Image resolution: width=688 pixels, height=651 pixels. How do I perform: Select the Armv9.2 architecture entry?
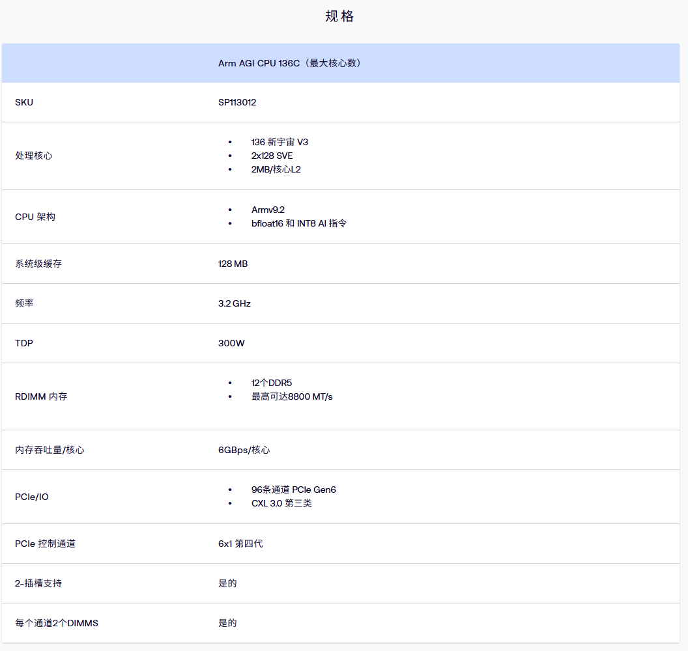point(268,210)
